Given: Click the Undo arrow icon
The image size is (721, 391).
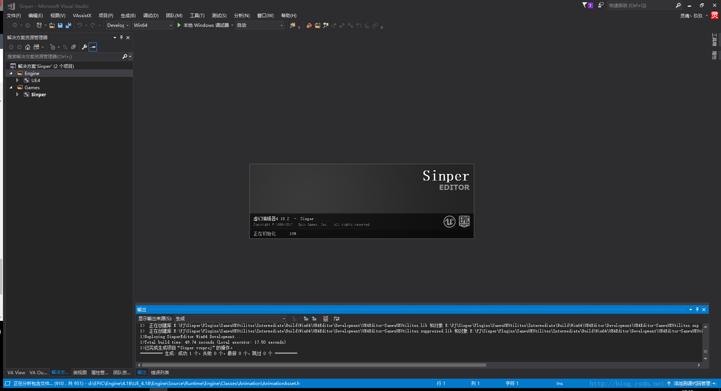Looking at the screenshot, I should pos(80,25).
